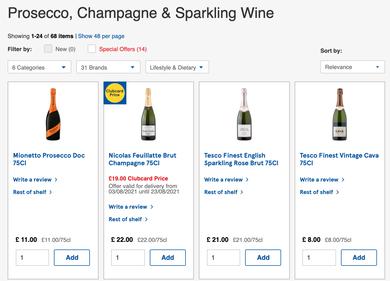Viewport: 390px width, 281px height.
Task: Open Nicolas Feuillatte Brut Champagne product page
Action: 142,159
